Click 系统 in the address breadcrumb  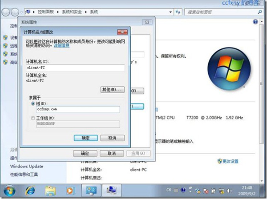point(94,12)
